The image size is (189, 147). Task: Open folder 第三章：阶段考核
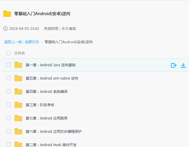tap(40, 105)
